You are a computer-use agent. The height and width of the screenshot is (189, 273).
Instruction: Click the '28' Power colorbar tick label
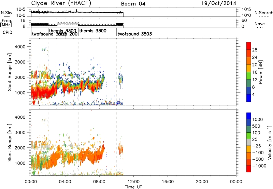click(x=255, y=50)
